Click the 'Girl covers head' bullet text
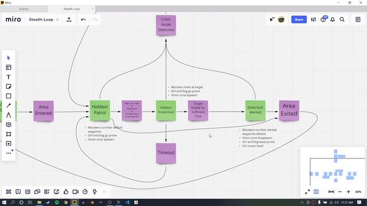 click(x=253, y=146)
